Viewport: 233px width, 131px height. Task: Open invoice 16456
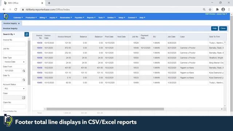[40, 58]
